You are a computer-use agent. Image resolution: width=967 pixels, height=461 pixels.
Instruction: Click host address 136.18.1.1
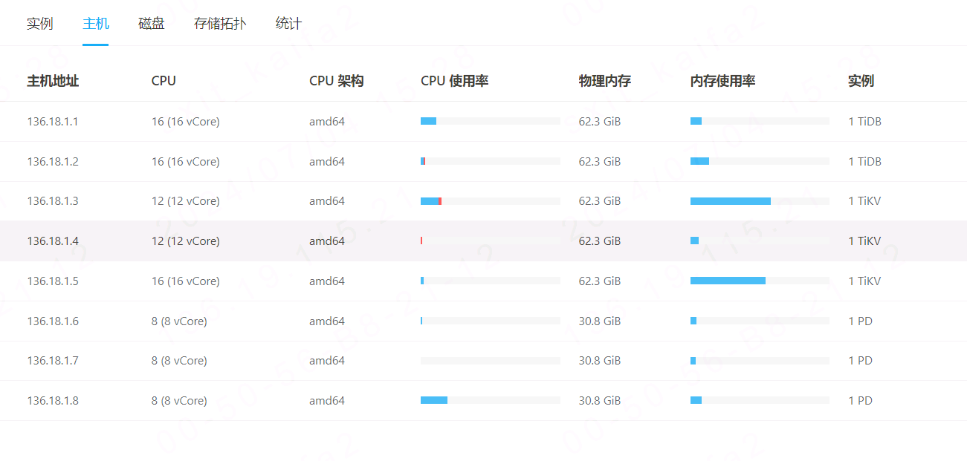(x=53, y=122)
